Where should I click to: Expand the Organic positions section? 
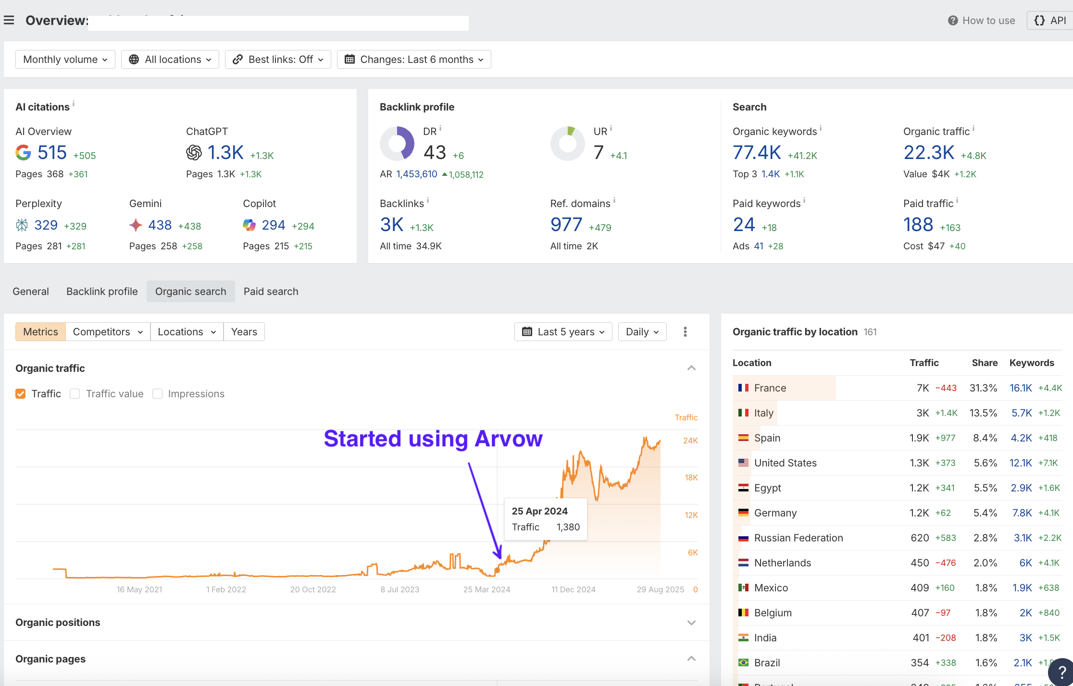(x=691, y=623)
